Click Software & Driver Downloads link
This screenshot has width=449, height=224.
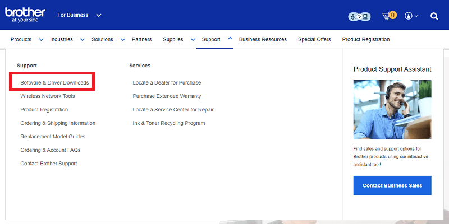54,83
